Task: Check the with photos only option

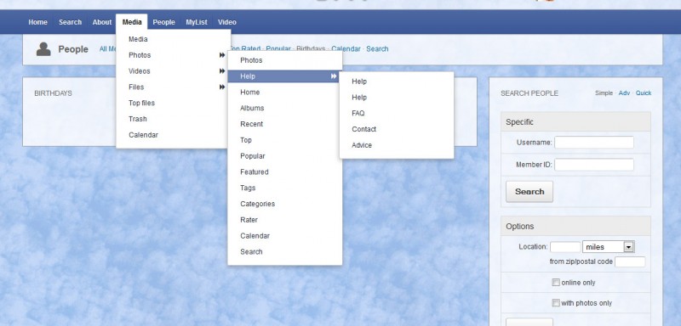Action: pos(556,302)
